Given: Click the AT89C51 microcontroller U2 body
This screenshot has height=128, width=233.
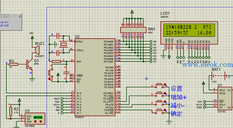Looking at the screenshot, I should 95,77.
